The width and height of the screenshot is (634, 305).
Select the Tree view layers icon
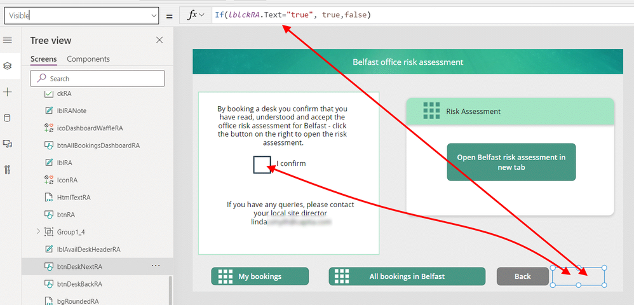pyautogui.click(x=7, y=66)
